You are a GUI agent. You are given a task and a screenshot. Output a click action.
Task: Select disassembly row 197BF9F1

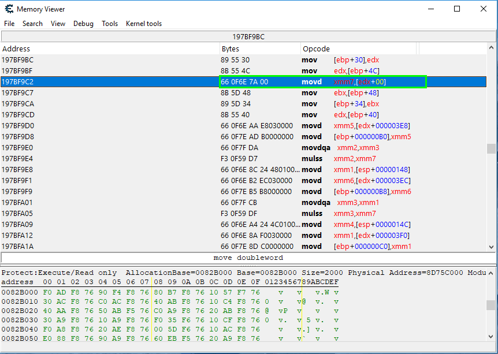[x=243, y=180]
